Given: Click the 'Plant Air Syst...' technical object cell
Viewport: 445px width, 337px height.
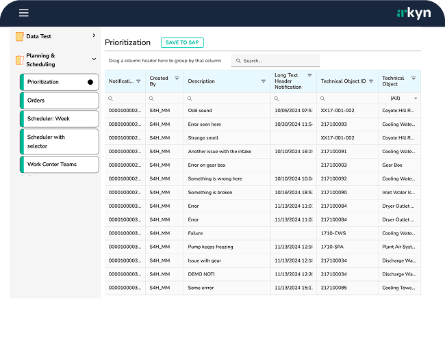Looking at the screenshot, I should (x=399, y=247).
